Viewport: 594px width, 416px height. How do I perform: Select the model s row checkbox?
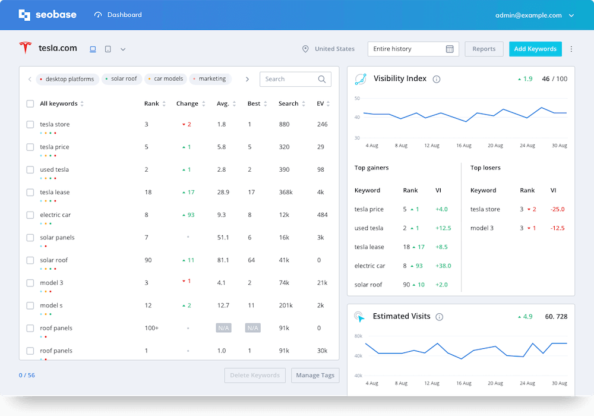tap(30, 305)
